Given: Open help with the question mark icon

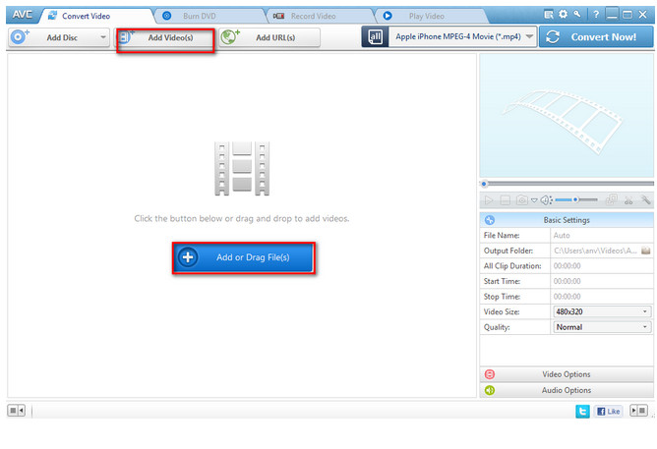Looking at the screenshot, I should [x=595, y=15].
